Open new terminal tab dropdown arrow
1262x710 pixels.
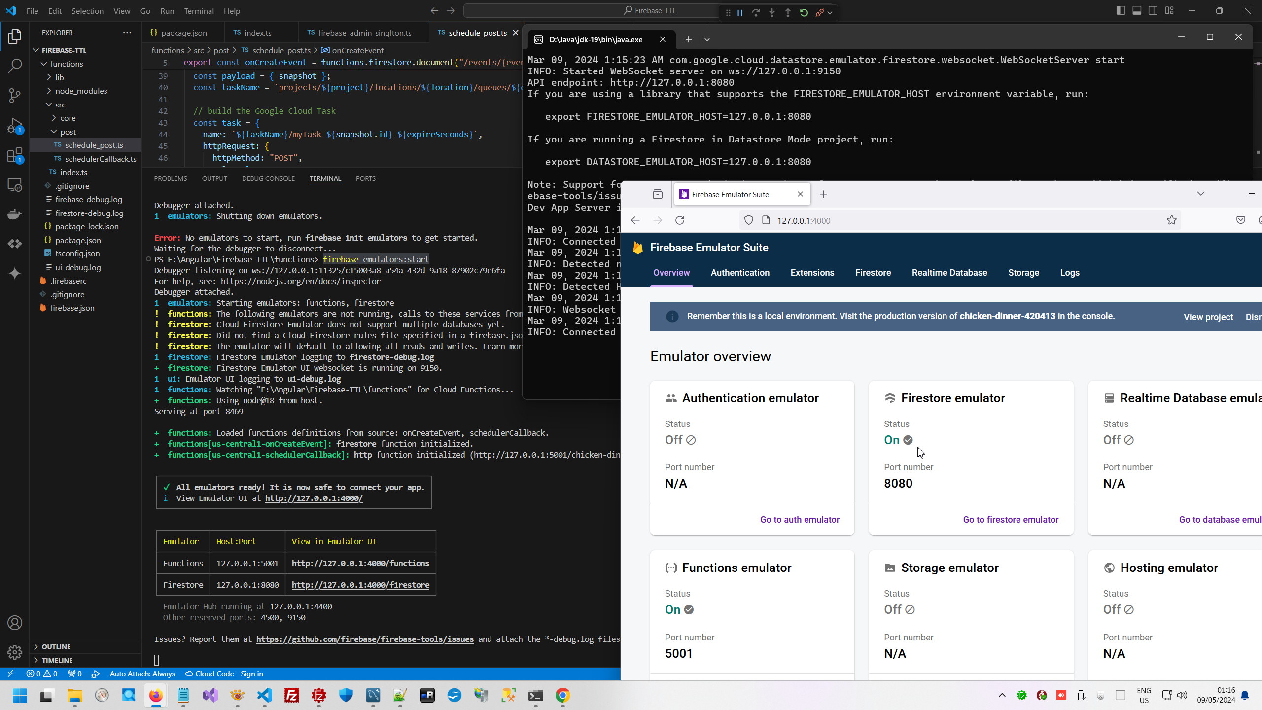pos(707,39)
